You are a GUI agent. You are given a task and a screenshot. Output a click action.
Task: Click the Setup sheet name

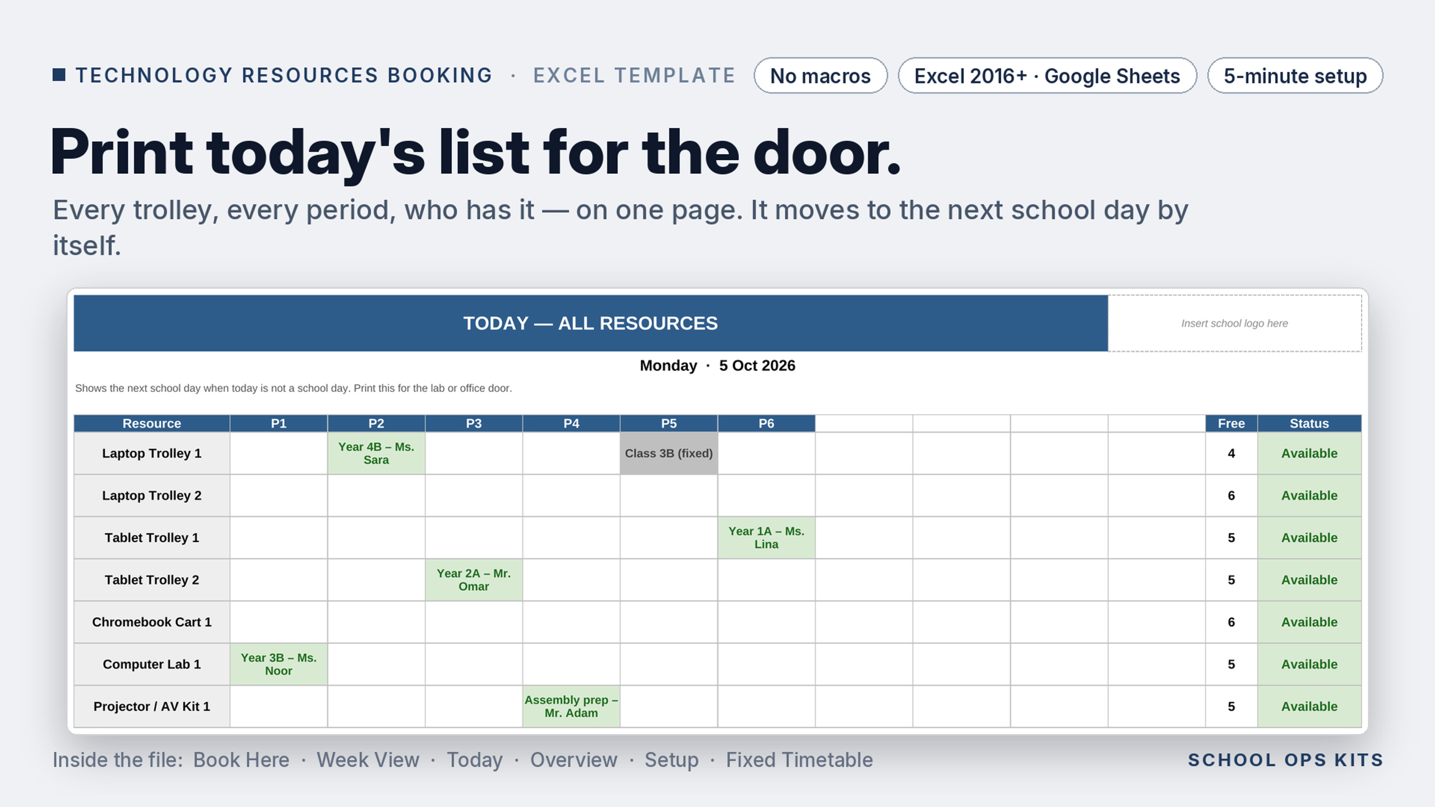(x=672, y=760)
